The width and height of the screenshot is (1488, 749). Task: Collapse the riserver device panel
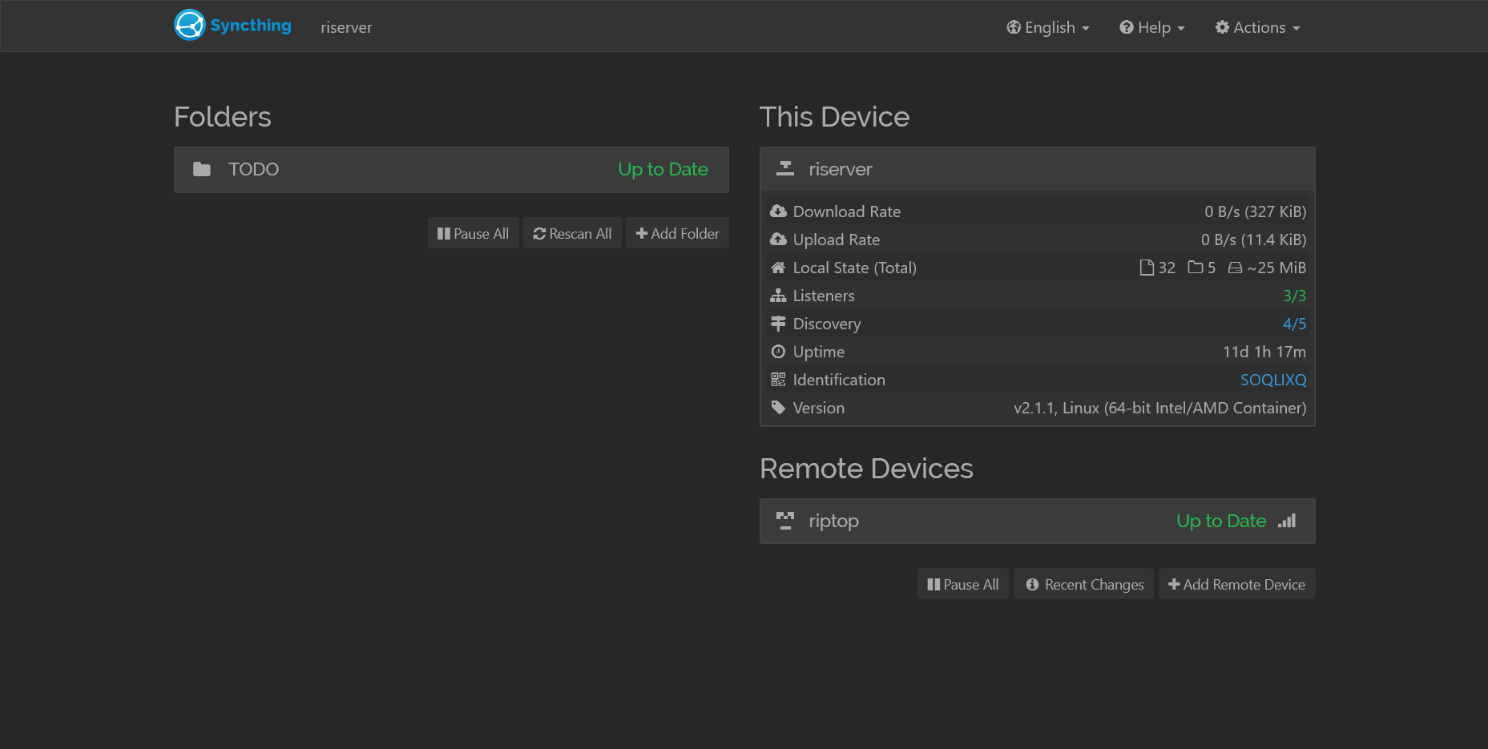tap(1037, 169)
